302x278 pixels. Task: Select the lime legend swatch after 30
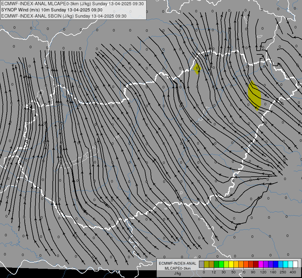coord(226,264)
